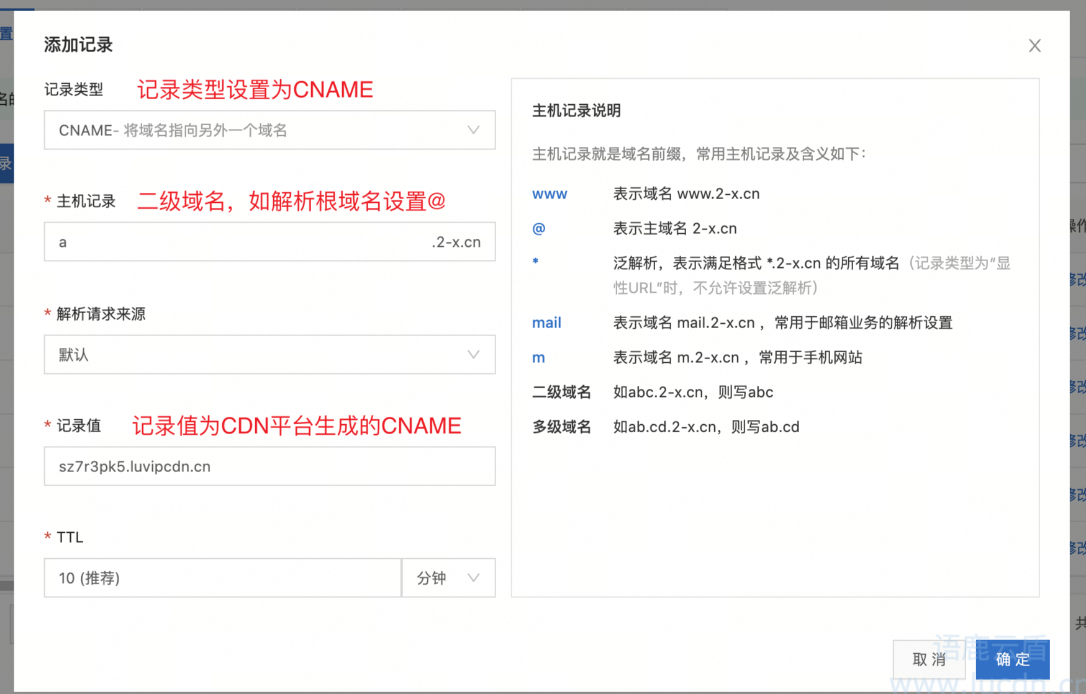The image size is (1086, 694).
Task: Expand the 解析请求来源 默认 dropdown
Action: pyautogui.click(x=269, y=355)
